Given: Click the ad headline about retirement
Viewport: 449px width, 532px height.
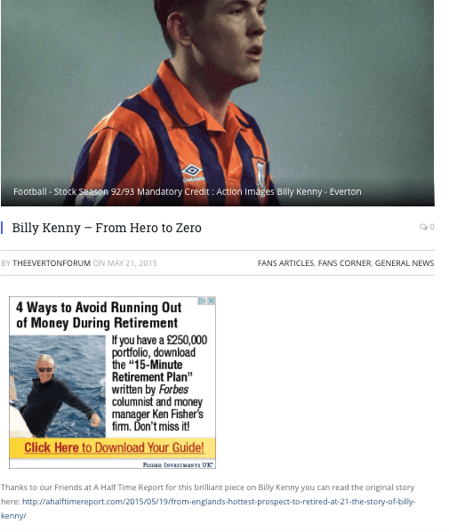Looking at the screenshot, I should 99,315.
